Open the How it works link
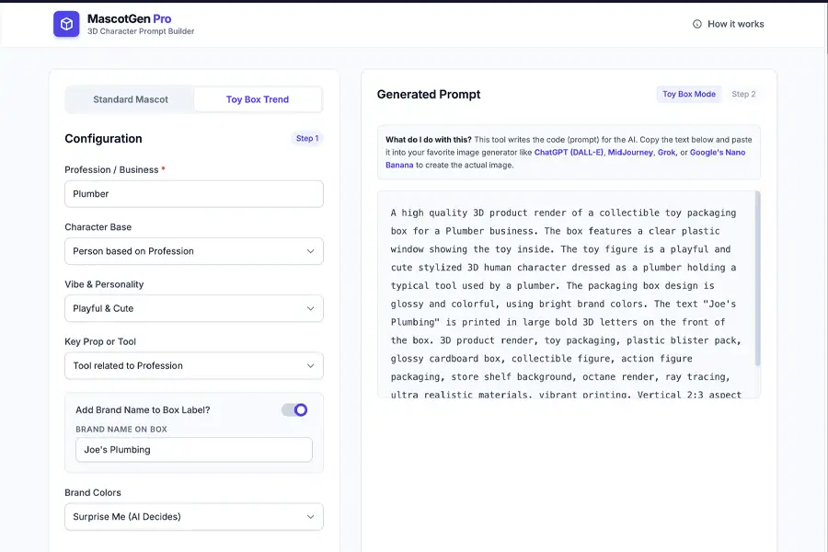 [735, 24]
